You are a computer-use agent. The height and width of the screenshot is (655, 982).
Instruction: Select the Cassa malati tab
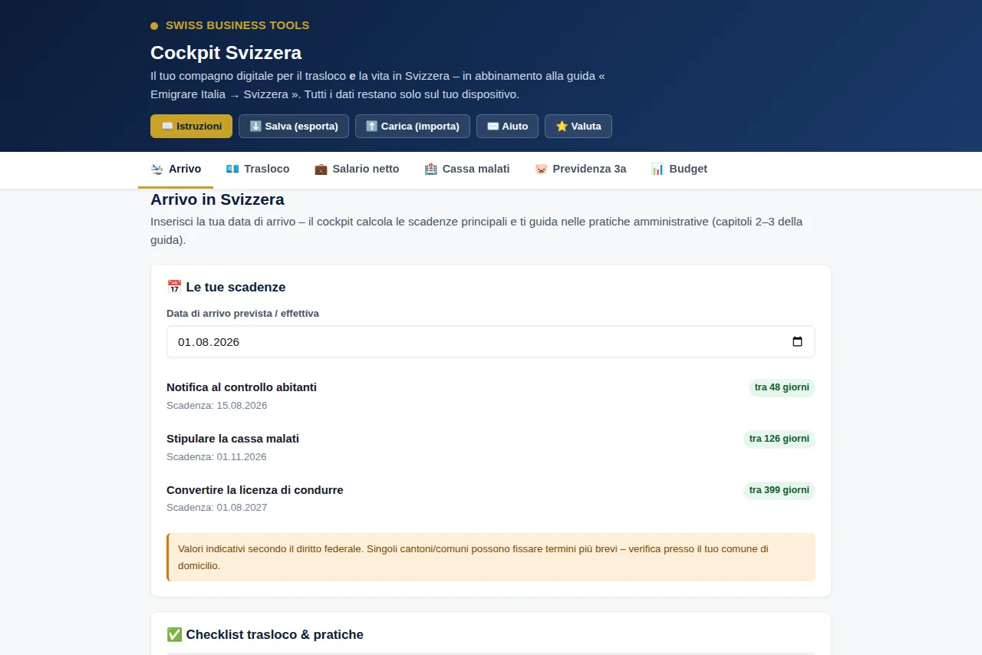click(x=467, y=169)
